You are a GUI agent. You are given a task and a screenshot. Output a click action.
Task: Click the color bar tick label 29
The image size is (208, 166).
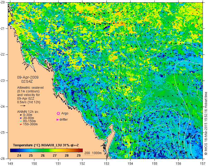point(79,155)
